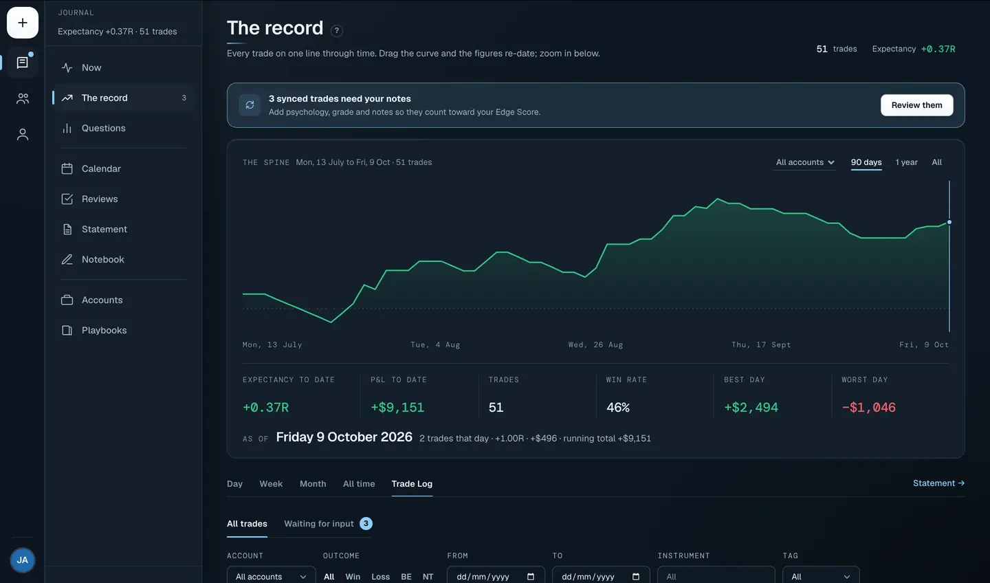Click the To date input field

(601, 575)
